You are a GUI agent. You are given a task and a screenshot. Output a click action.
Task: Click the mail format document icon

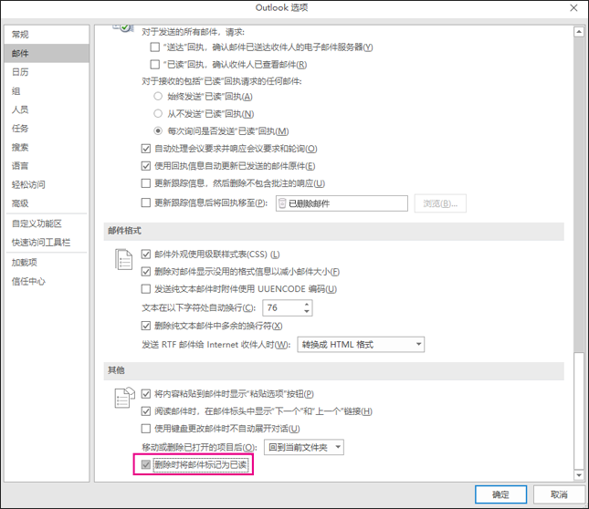tap(123, 260)
